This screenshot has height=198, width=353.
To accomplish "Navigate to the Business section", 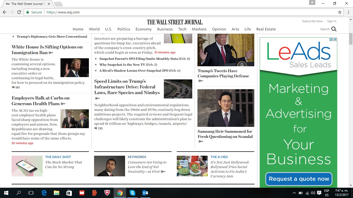I will 165,29.
